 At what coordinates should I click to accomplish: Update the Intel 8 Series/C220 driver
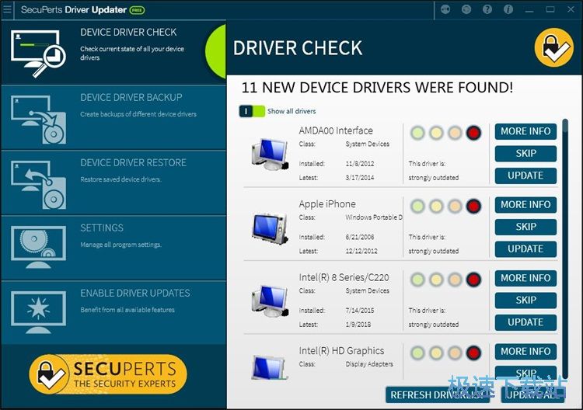click(x=525, y=322)
